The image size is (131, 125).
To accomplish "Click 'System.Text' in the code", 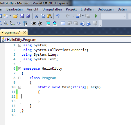I will [x=45, y=59].
